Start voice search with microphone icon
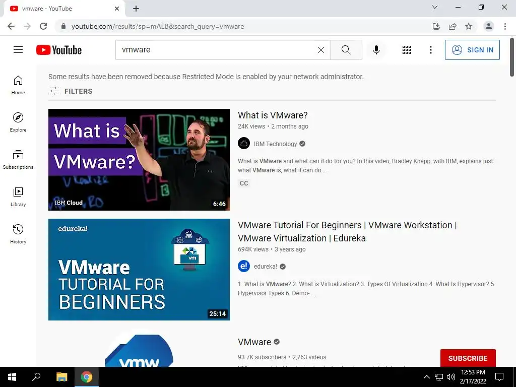Screen dimensions: 516x387 coord(376,50)
